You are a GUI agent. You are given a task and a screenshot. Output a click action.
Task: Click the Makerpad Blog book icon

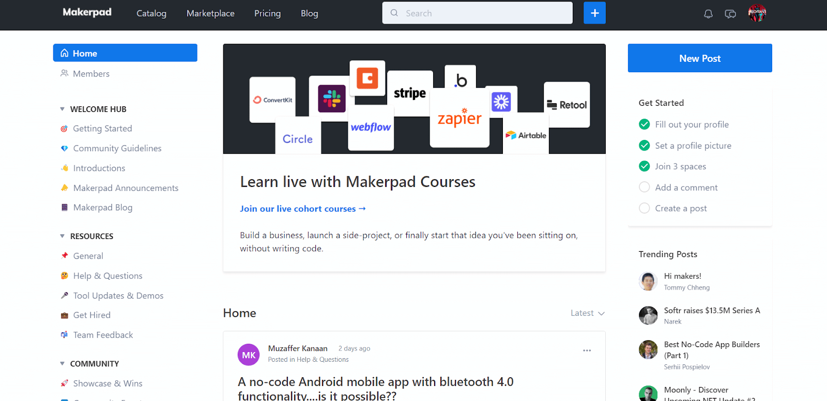pyautogui.click(x=65, y=207)
